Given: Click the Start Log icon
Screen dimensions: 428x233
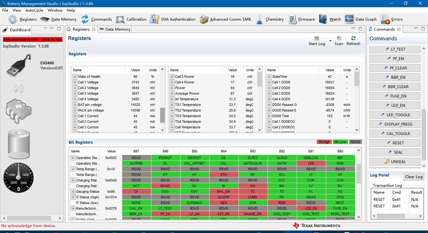Looking at the screenshot, I should pyautogui.click(x=317, y=38).
